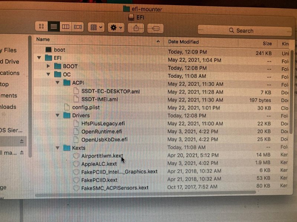Click 'Oct 17, 2017, 7:52 AM' date
Image resolution: width=297 pixels, height=222 pixels.
(x=192, y=187)
